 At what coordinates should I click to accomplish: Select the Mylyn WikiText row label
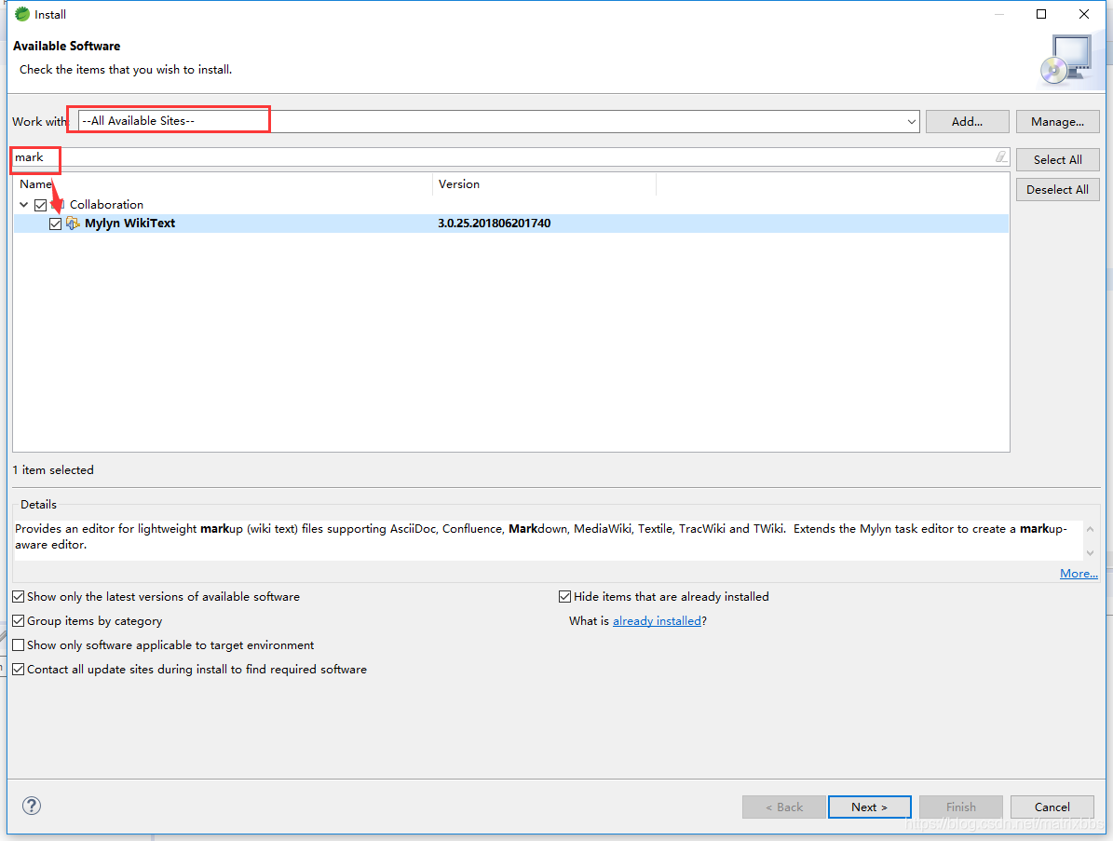click(129, 223)
